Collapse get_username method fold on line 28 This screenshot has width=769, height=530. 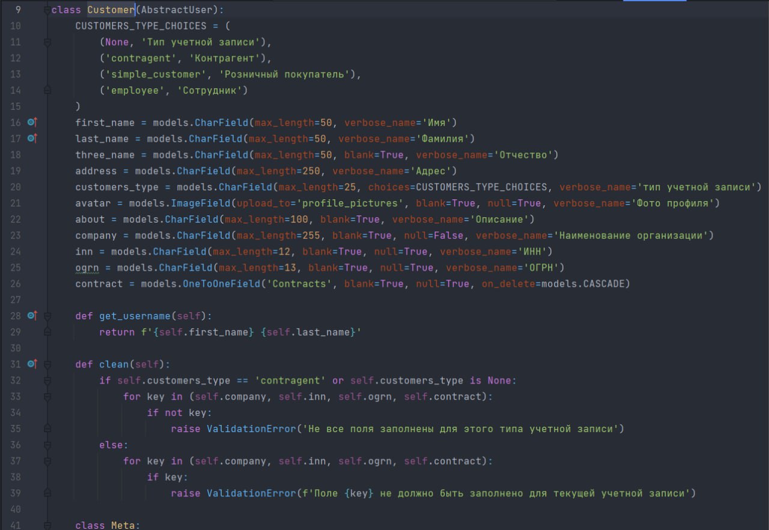pyautogui.click(x=47, y=315)
